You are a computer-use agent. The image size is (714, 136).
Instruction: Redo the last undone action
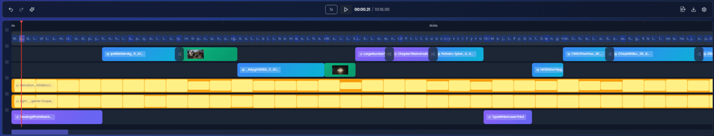coord(21,10)
